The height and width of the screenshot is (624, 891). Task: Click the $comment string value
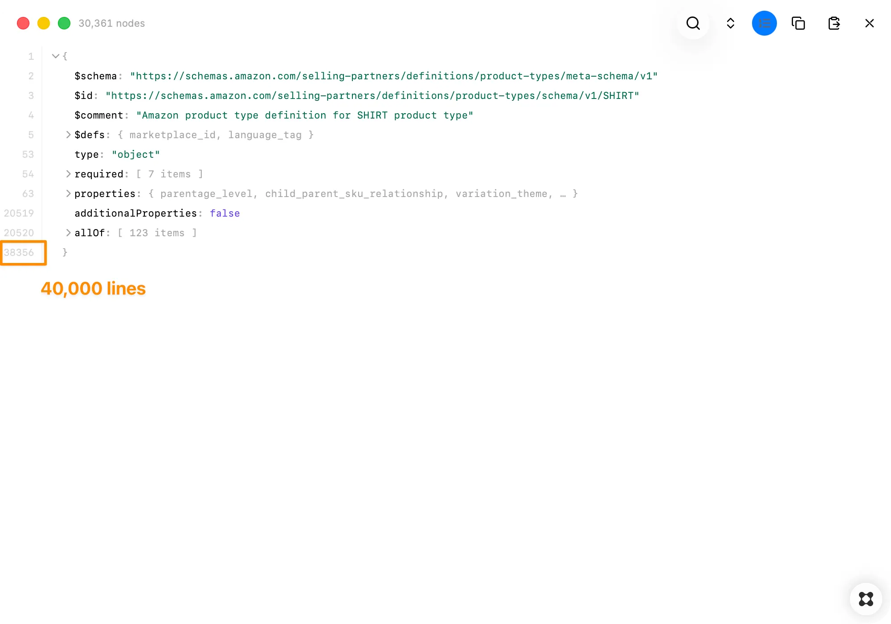305,115
